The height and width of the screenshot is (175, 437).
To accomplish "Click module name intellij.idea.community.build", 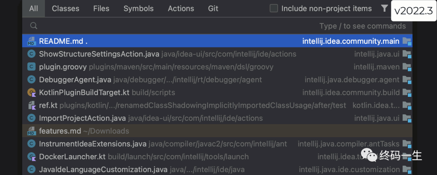I will click(x=351, y=92).
